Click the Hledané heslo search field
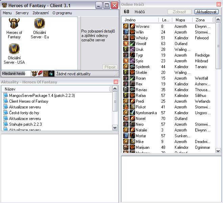Image resolution: width=223 pixels, height=203 pixels. [x=16, y=74]
